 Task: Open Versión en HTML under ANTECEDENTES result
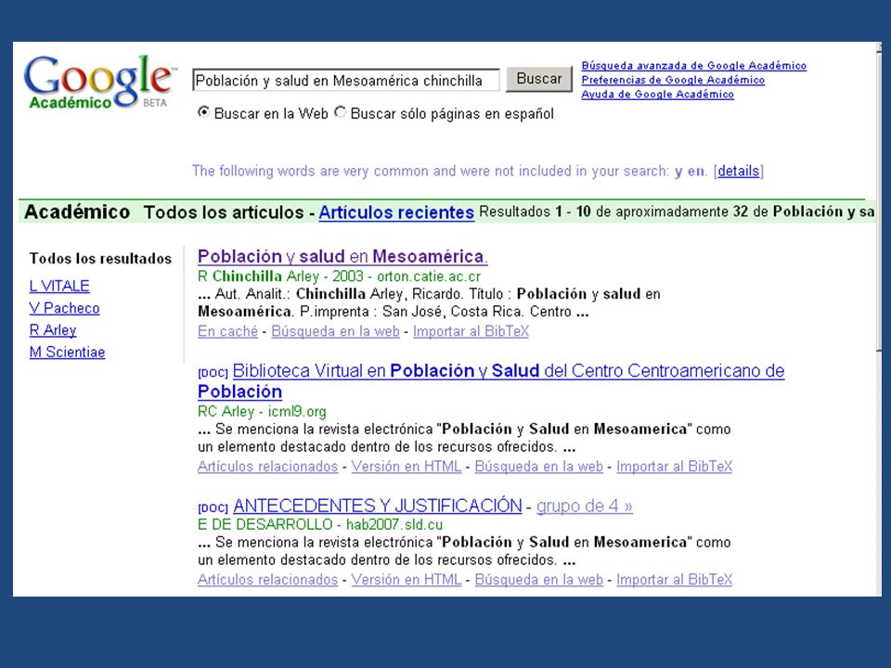(x=407, y=579)
